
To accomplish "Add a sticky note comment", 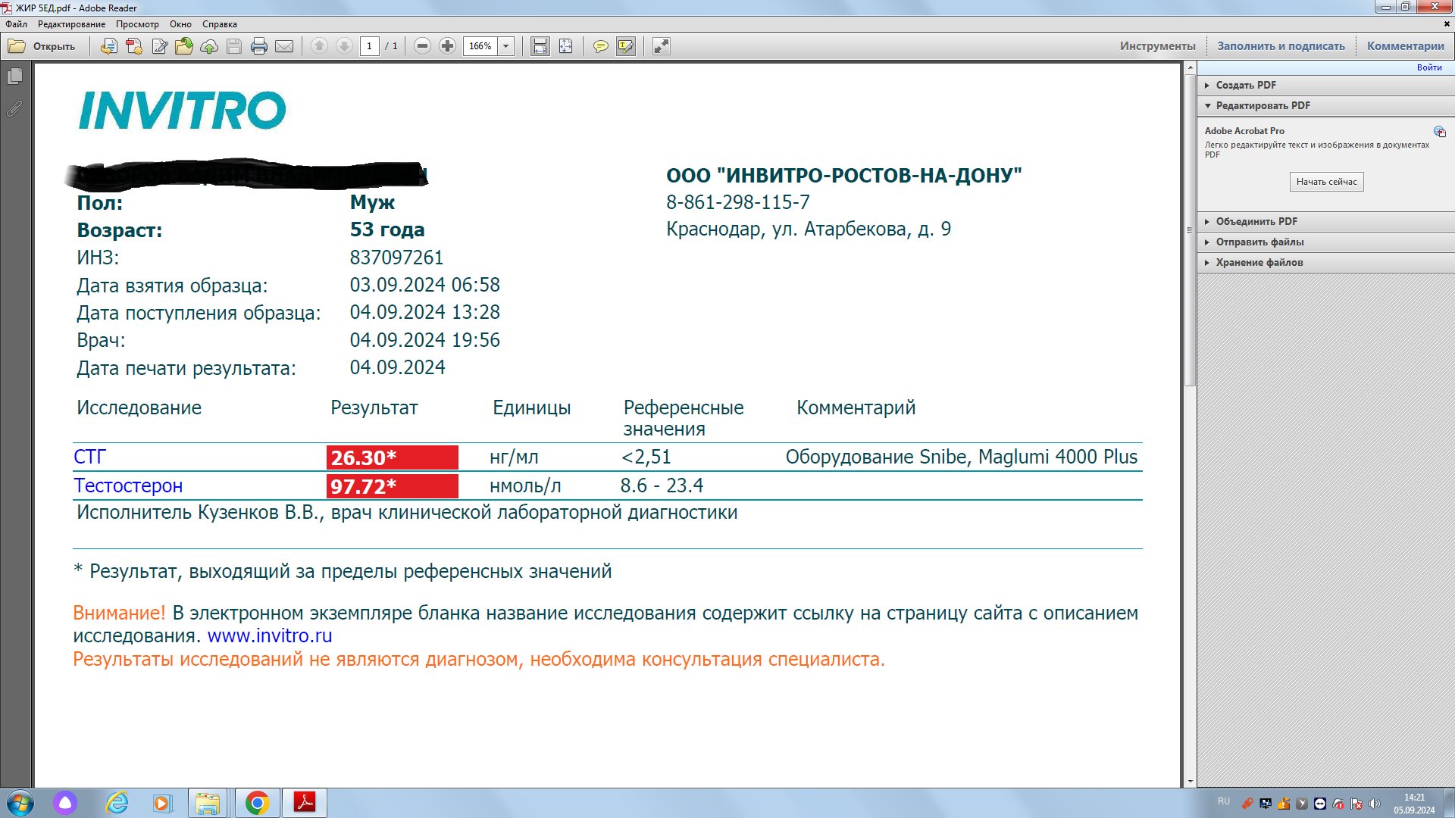I will [x=600, y=46].
